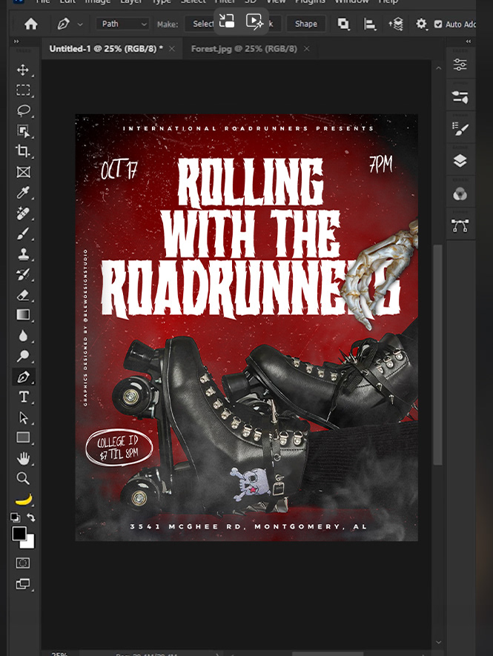Screen dimensions: 493x656
Task: Click the Make Selection button
Action: click(x=199, y=24)
